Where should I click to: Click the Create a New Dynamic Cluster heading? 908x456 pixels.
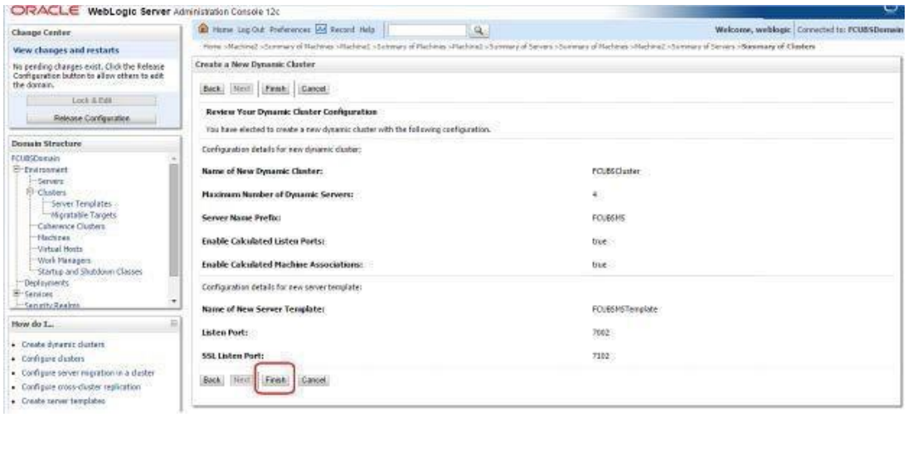click(x=255, y=65)
